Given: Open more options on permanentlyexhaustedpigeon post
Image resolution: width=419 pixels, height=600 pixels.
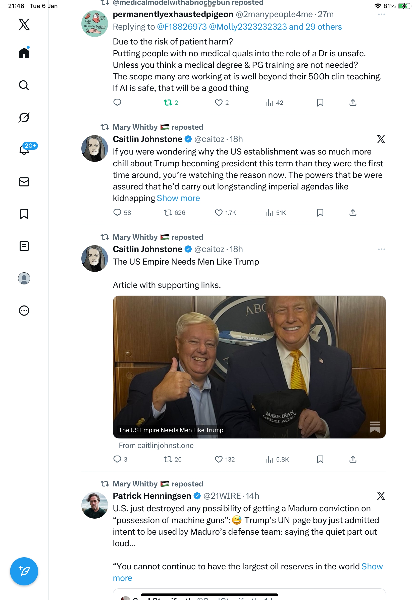Looking at the screenshot, I should 381,14.
